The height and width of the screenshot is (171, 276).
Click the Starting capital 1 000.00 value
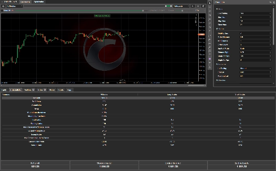pos(104,166)
